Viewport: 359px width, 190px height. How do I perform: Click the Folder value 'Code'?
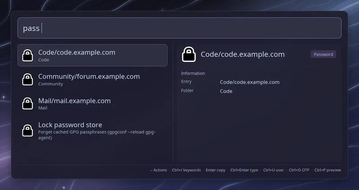[226, 91]
